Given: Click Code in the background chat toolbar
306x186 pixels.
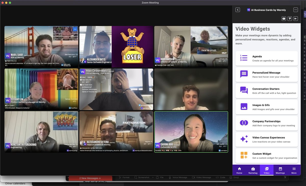Looking at the screenshot, I should 221,177.
